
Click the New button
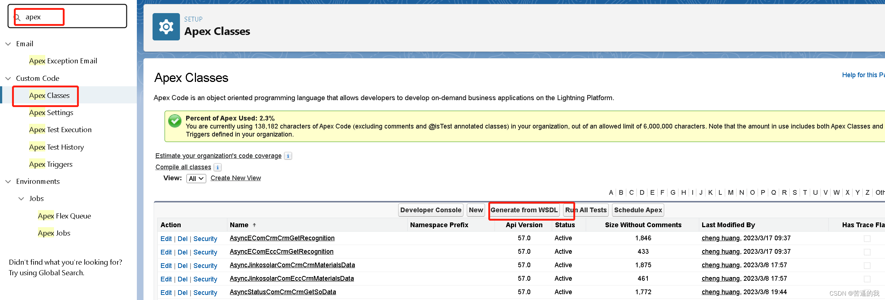pos(476,210)
